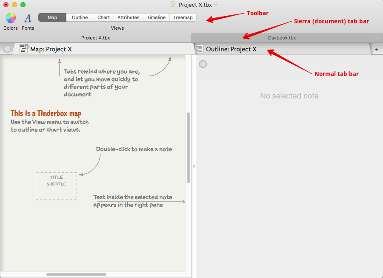This screenshot has height=278, width=383.
Task: Open the 'Outline: Project X' tab
Action: point(231,49)
